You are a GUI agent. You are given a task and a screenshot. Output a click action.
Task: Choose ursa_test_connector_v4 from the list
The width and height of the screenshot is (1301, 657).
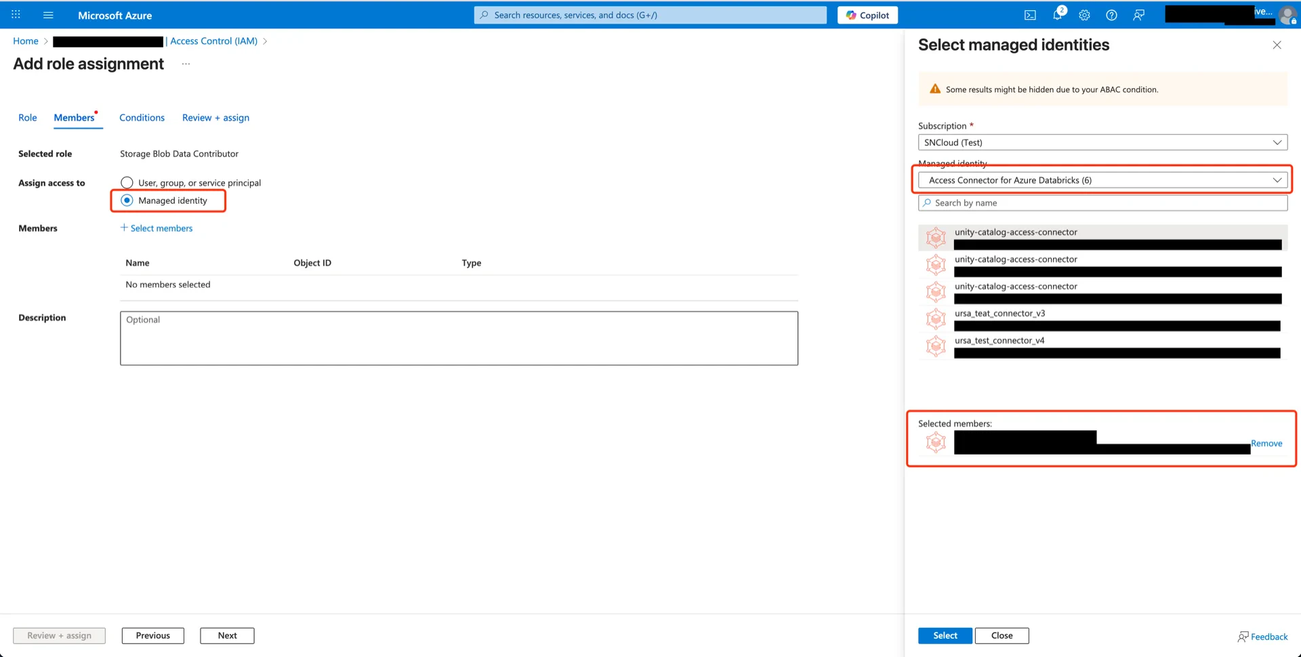click(x=1102, y=346)
